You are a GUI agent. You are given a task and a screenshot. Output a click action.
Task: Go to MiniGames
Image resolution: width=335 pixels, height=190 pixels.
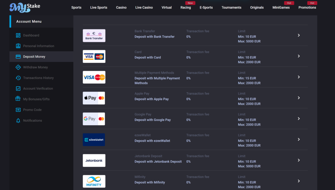281,8
